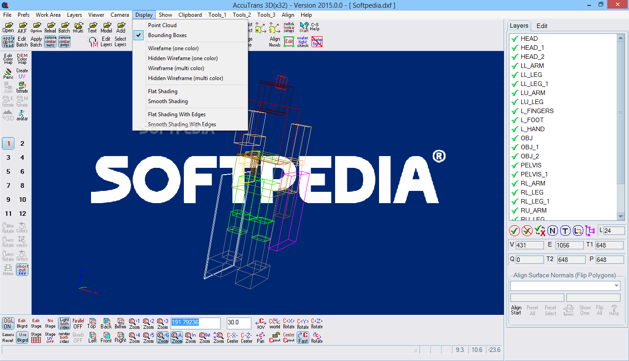Toggle visibility check of HEAD layer
Image resolution: width=629 pixels, height=361 pixels.
pos(514,38)
